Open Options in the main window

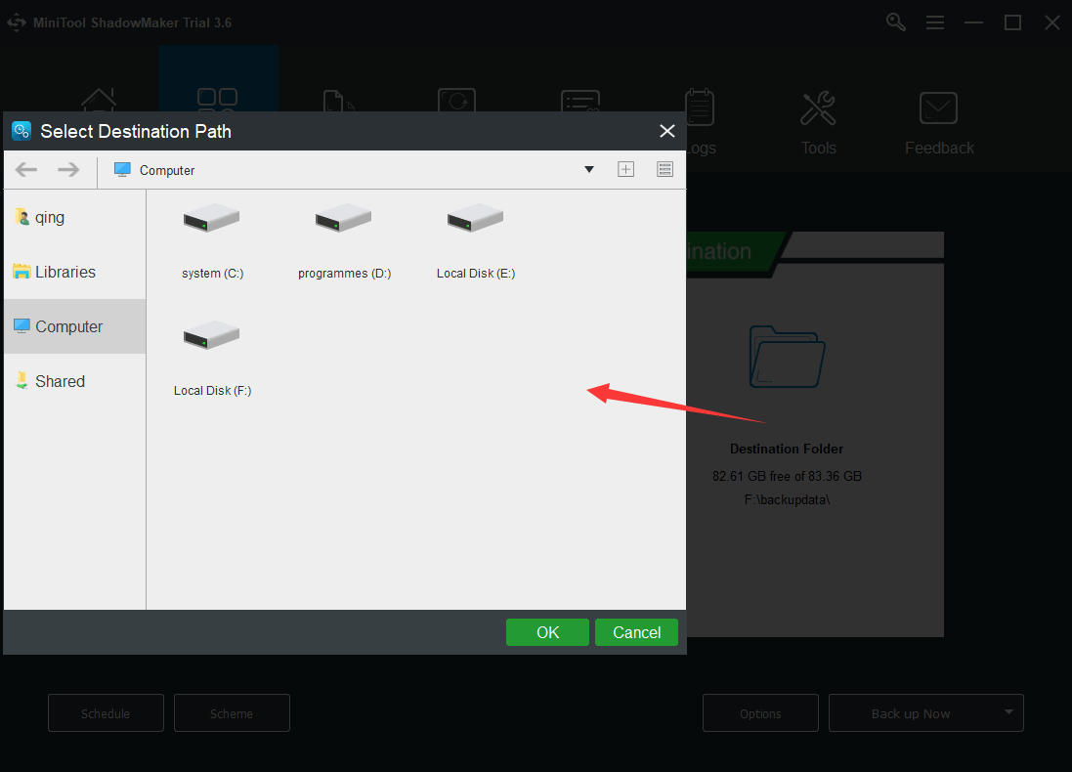(760, 713)
